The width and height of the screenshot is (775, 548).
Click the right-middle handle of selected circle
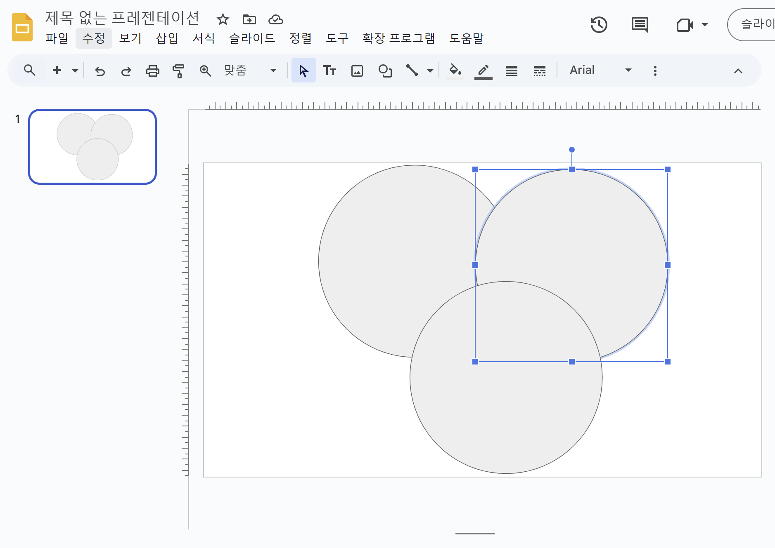tap(668, 265)
